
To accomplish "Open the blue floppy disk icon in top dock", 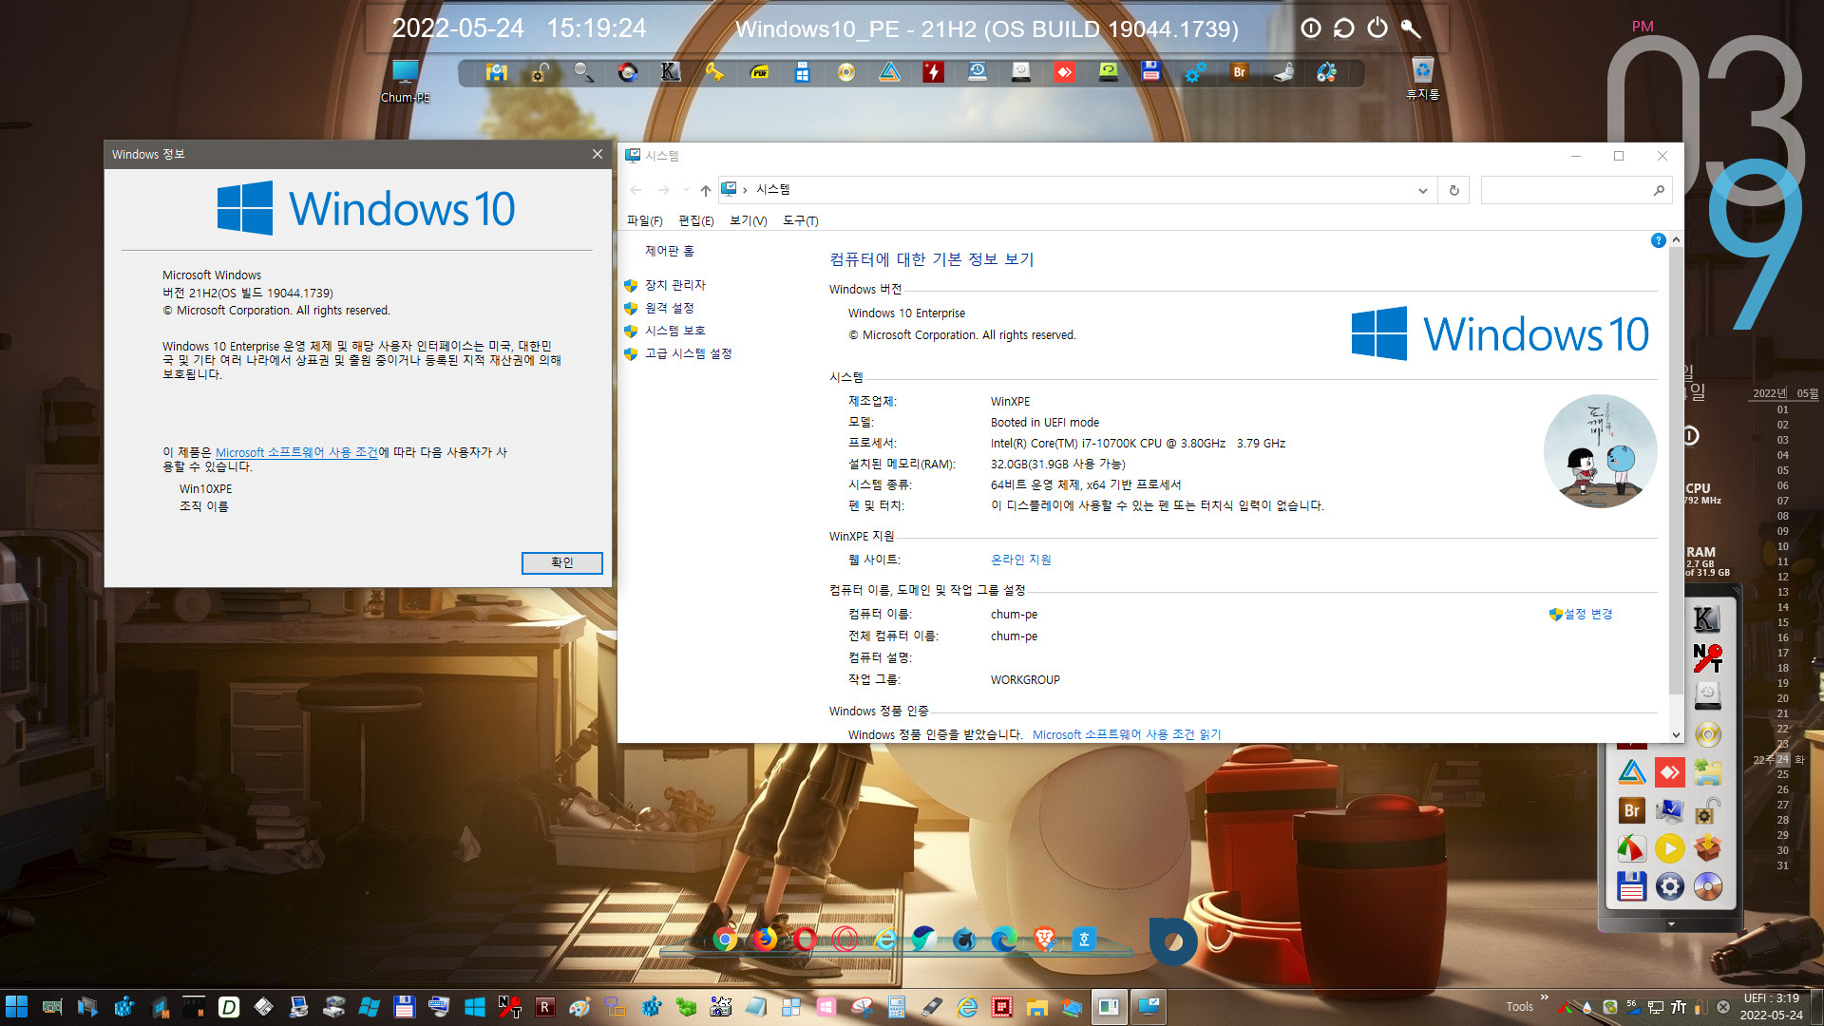I will click(1151, 72).
